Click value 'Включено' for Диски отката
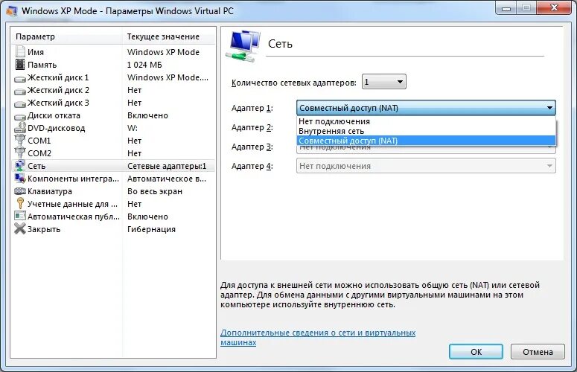 [147, 115]
